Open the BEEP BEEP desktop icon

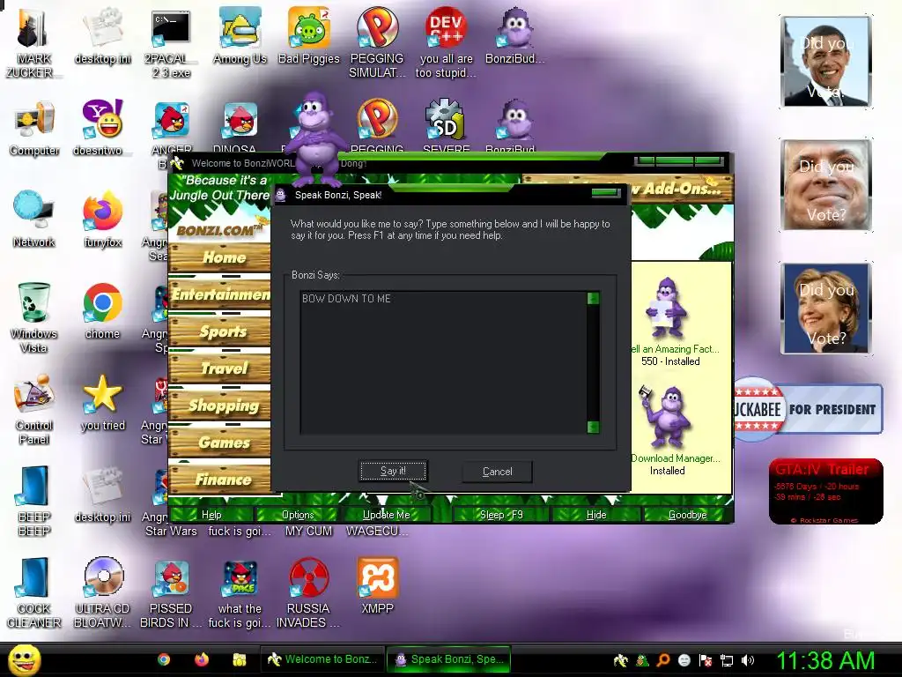[x=34, y=501]
